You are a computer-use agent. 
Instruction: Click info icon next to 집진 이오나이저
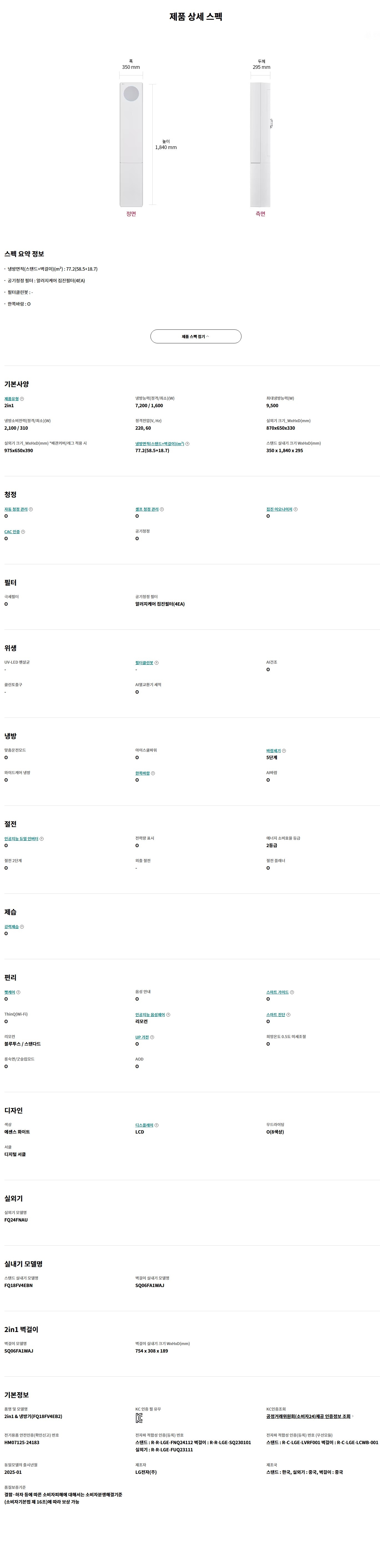click(x=296, y=509)
